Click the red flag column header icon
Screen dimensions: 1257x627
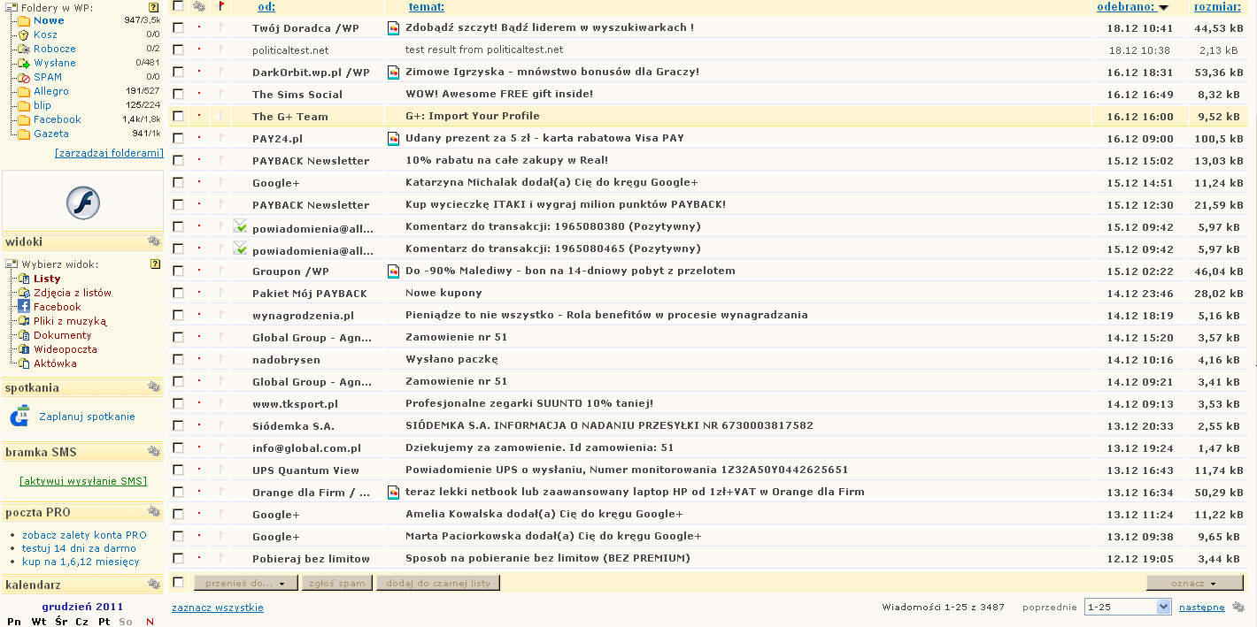click(x=221, y=6)
